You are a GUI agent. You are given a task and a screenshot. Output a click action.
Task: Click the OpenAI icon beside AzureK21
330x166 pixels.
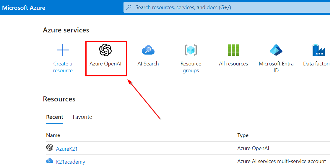pyautogui.click(x=50, y=148)
